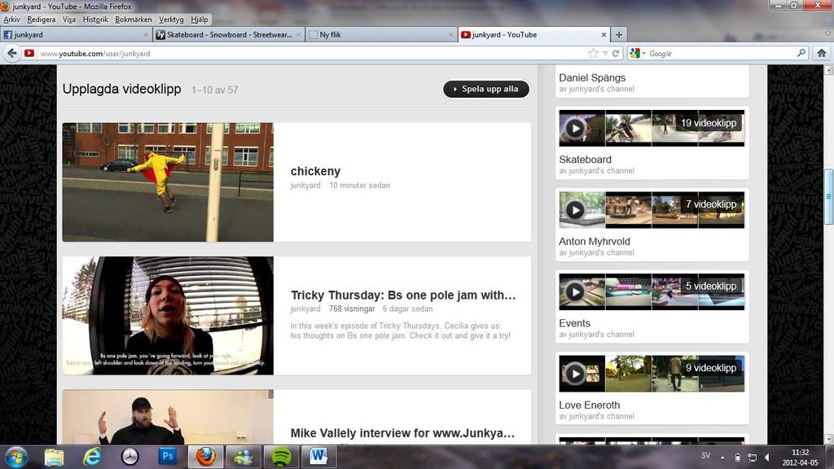Click the Firefox icon on the taskbar

click(205, 457)
